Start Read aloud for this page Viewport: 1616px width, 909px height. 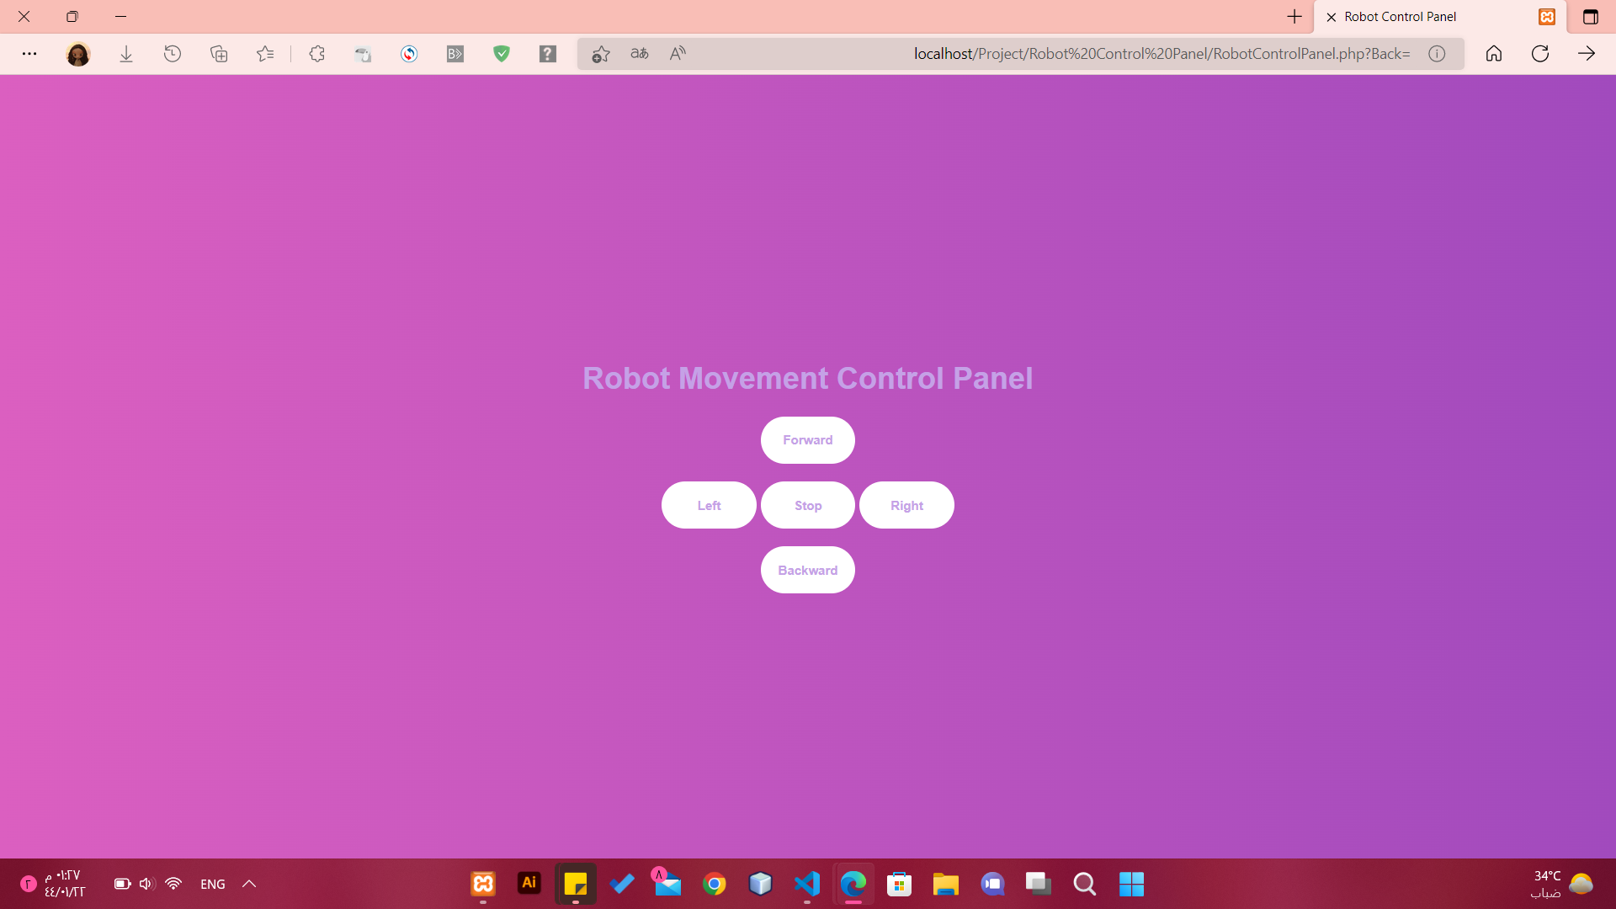pyautogui.click(x=678, y=53)
